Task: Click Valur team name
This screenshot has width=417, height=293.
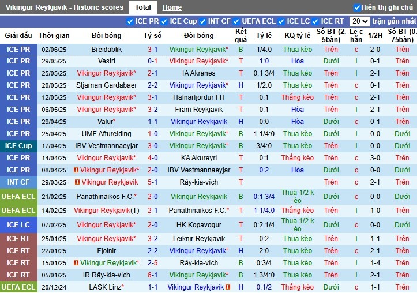Action: 106,122
